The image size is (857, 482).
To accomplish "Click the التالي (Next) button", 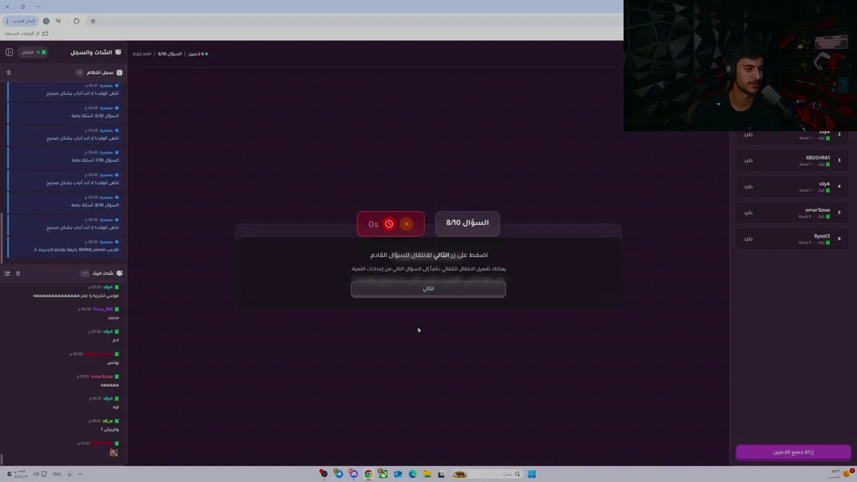I will point(428,289).
